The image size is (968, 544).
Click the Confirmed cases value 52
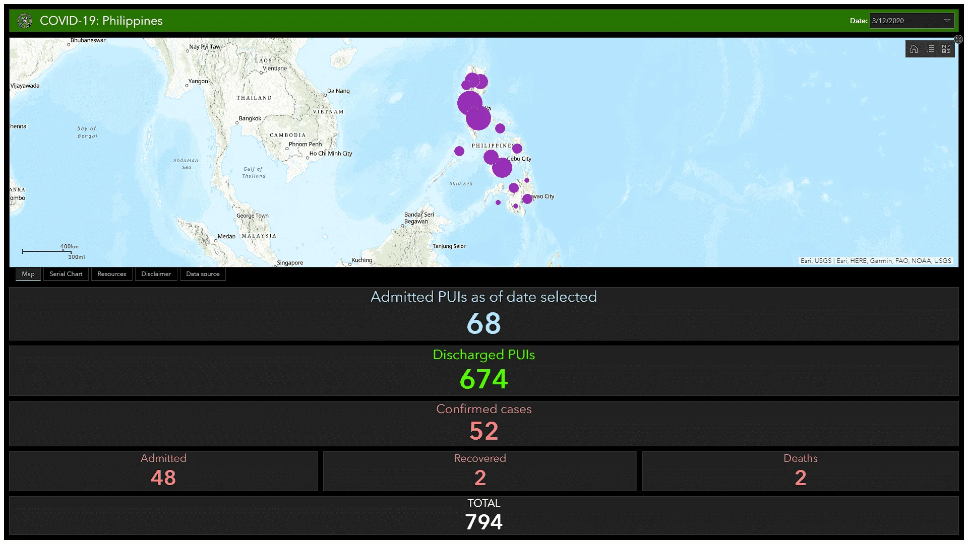coord(483,431)
